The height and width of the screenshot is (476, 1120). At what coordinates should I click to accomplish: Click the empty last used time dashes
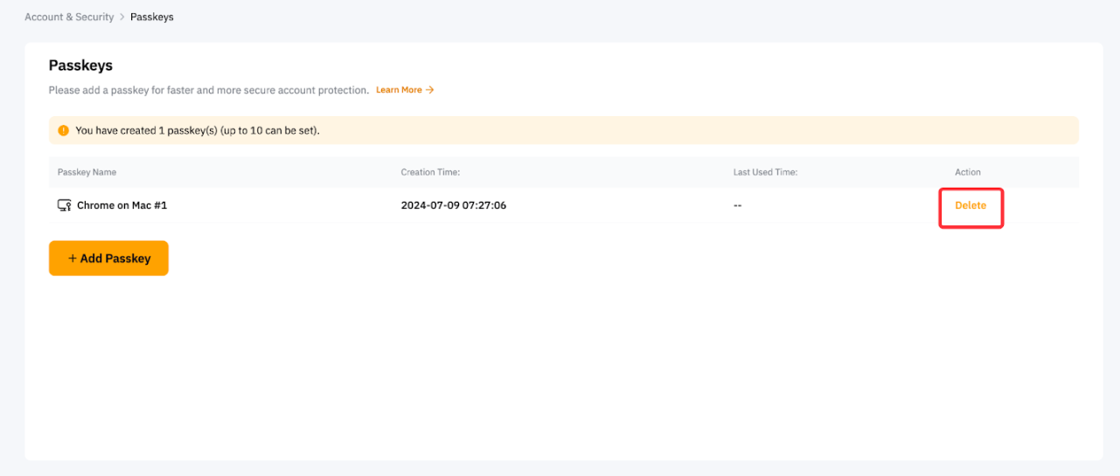pyautogui.click(x=738, y=205)
